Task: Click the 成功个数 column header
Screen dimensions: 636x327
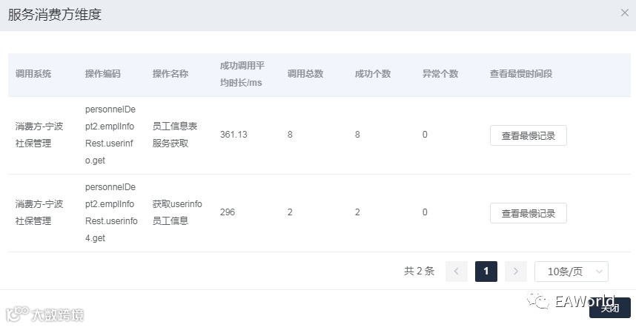Action: (373, 74)
